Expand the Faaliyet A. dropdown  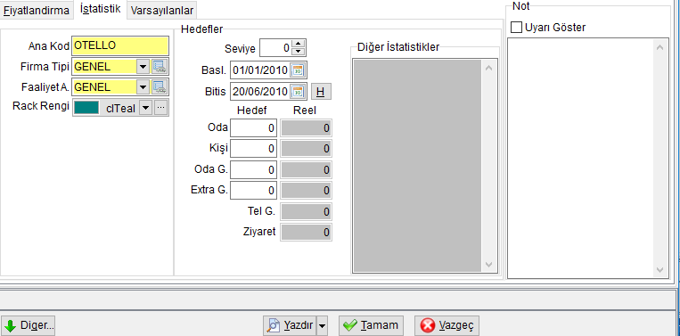point(143,87)
